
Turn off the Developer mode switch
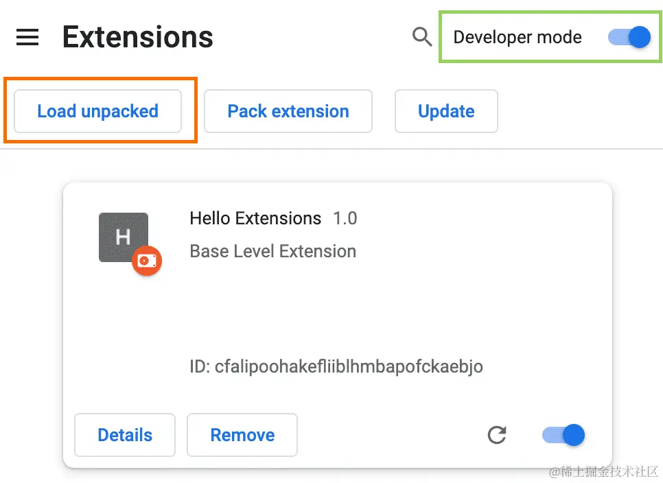point(629,37)
